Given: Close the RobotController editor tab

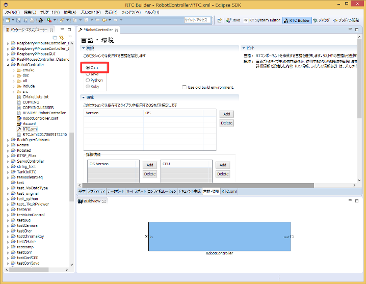Looking at the screenshot, I should pos(116,30).
